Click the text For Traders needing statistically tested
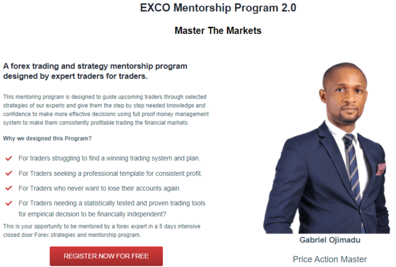The image size is (396, 267). tap(112, 203)
